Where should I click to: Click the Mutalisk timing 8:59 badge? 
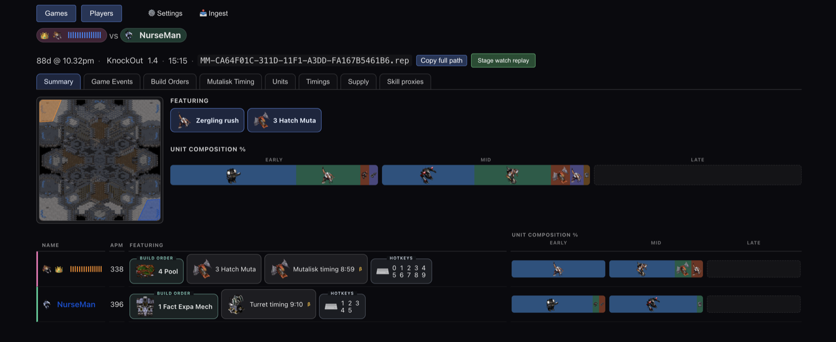tap(316, 269)
